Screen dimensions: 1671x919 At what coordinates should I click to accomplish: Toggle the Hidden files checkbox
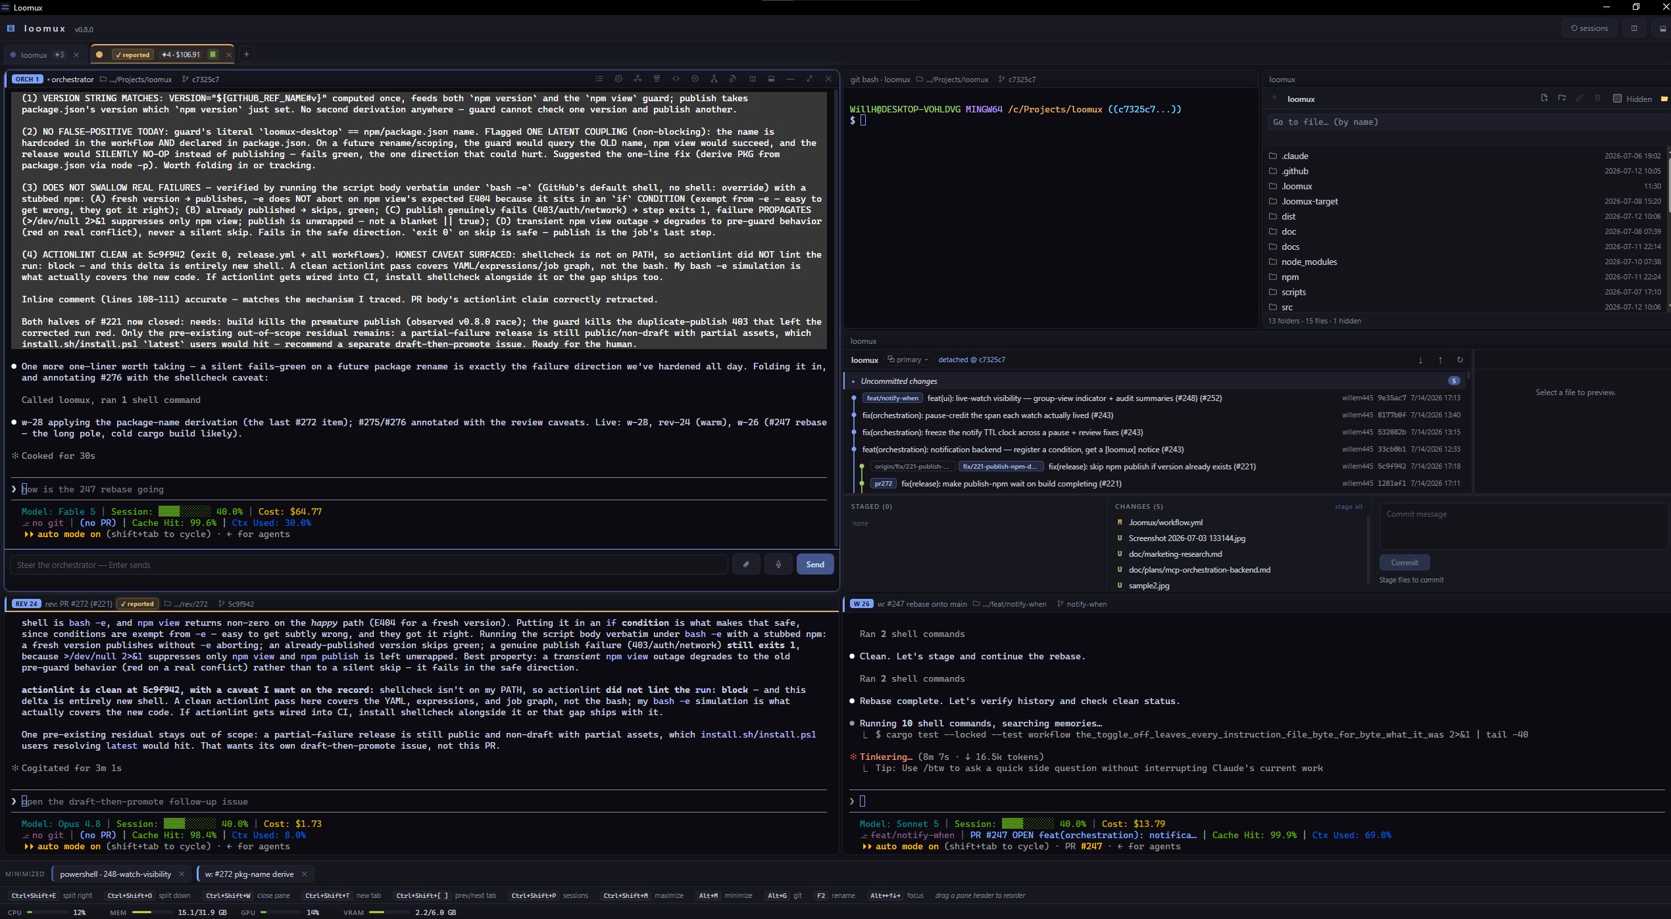1617,99
